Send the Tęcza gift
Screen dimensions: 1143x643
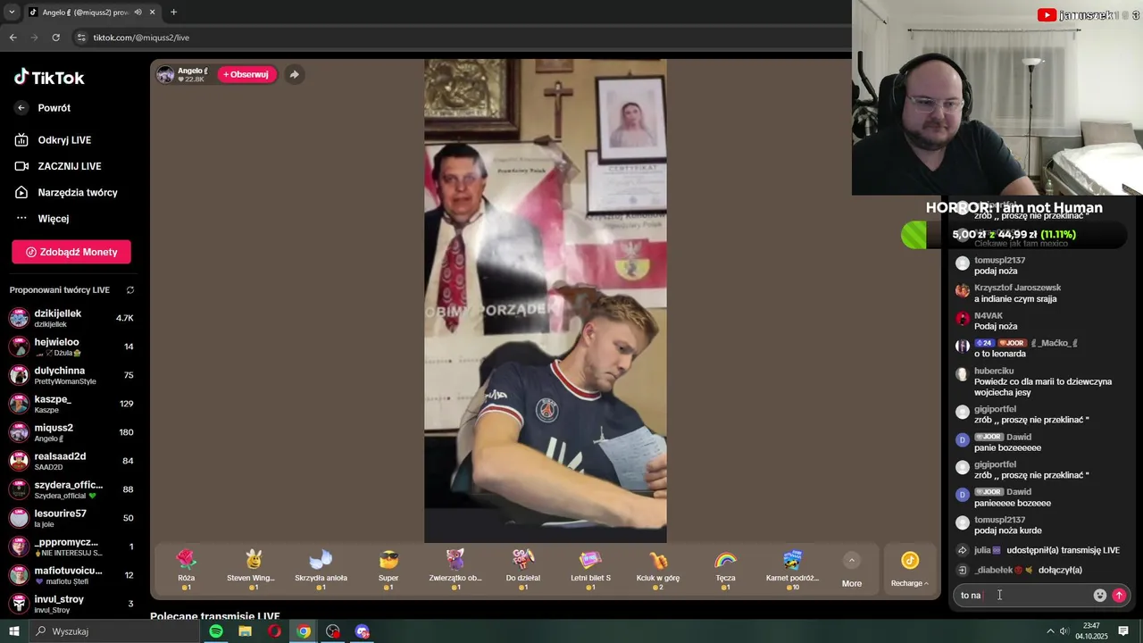(725, 569)
